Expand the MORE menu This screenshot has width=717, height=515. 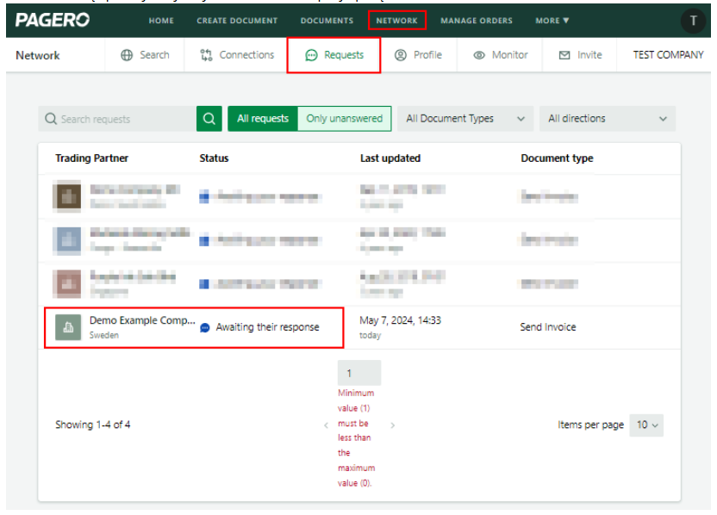click(x=552, y=21)
